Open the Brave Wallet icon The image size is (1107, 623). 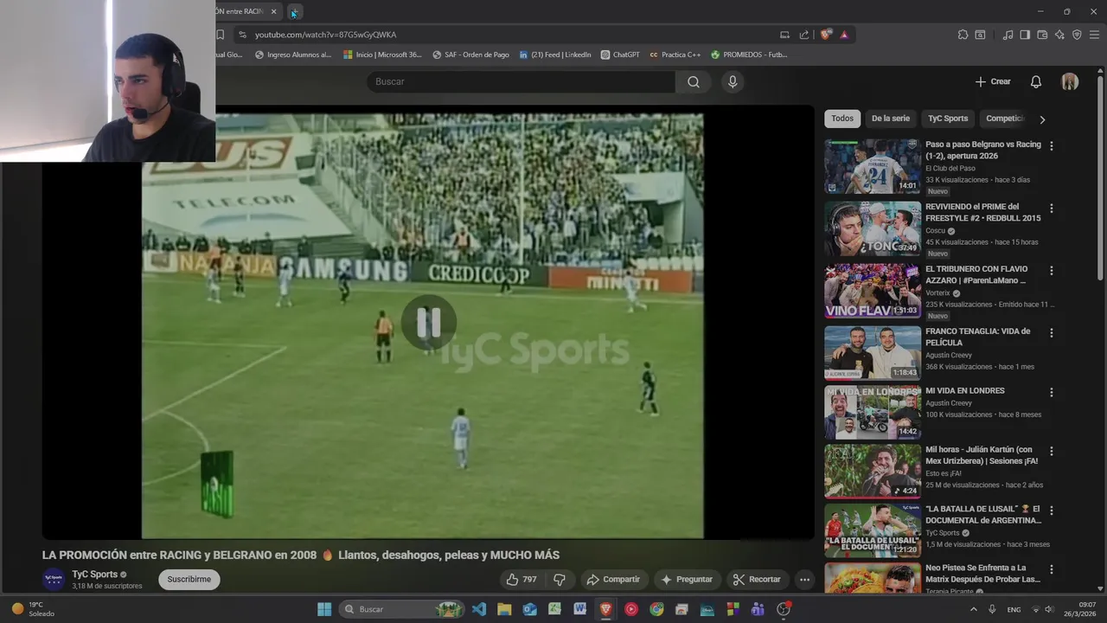tap(1042, 35)
